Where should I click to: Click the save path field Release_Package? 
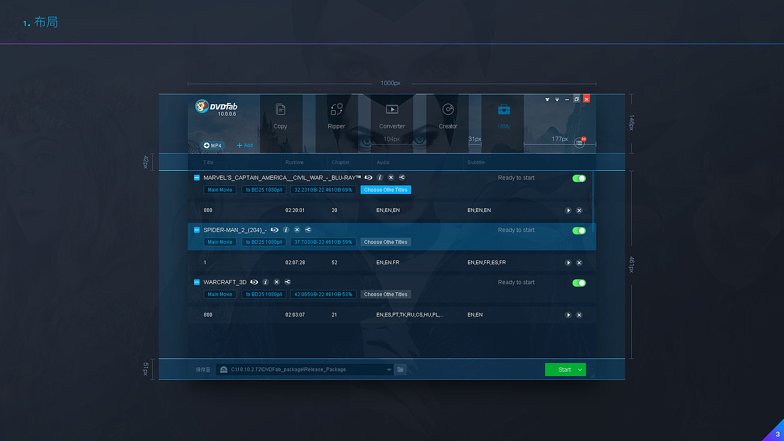[305, 369]
